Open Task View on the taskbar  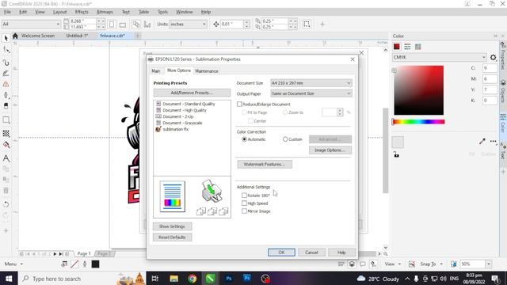pyautogui.click(x=155, y=279)
